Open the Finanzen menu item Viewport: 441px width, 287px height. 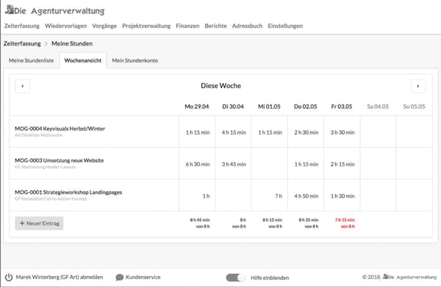187,26
